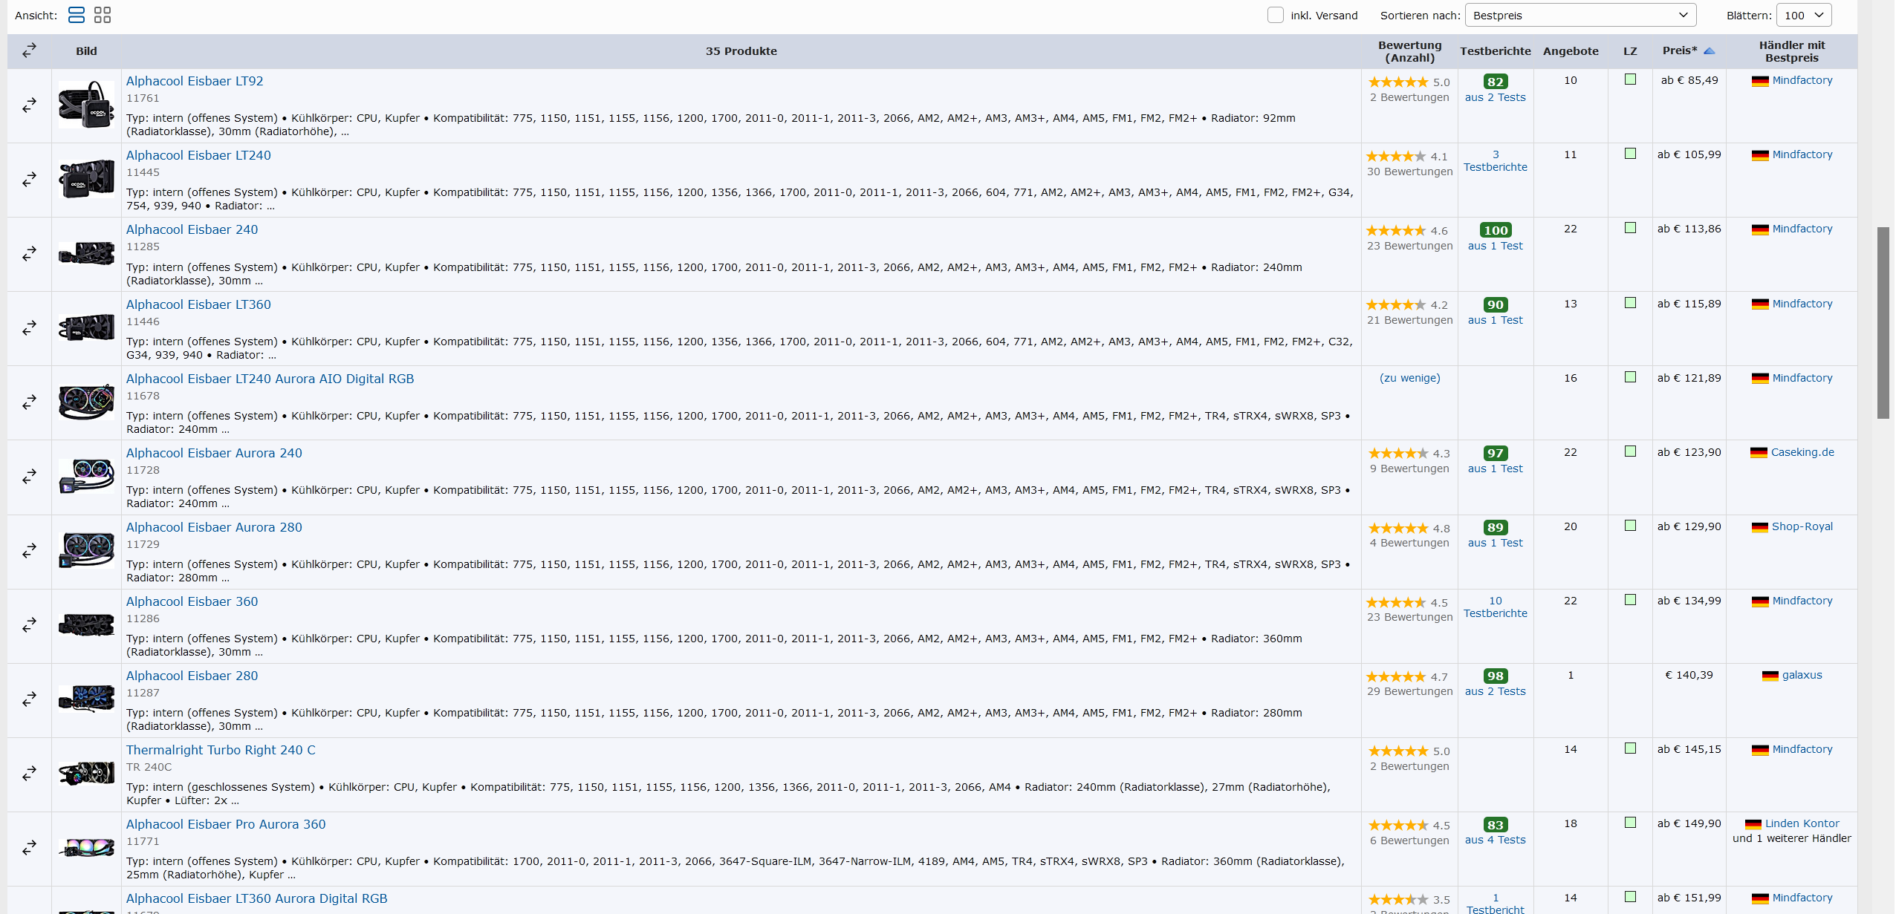The height and width of the screenshot is (914, 1896).
Task: Toggle LZ availability box for Eisbaer LT360
Action: pos(1630,303)
